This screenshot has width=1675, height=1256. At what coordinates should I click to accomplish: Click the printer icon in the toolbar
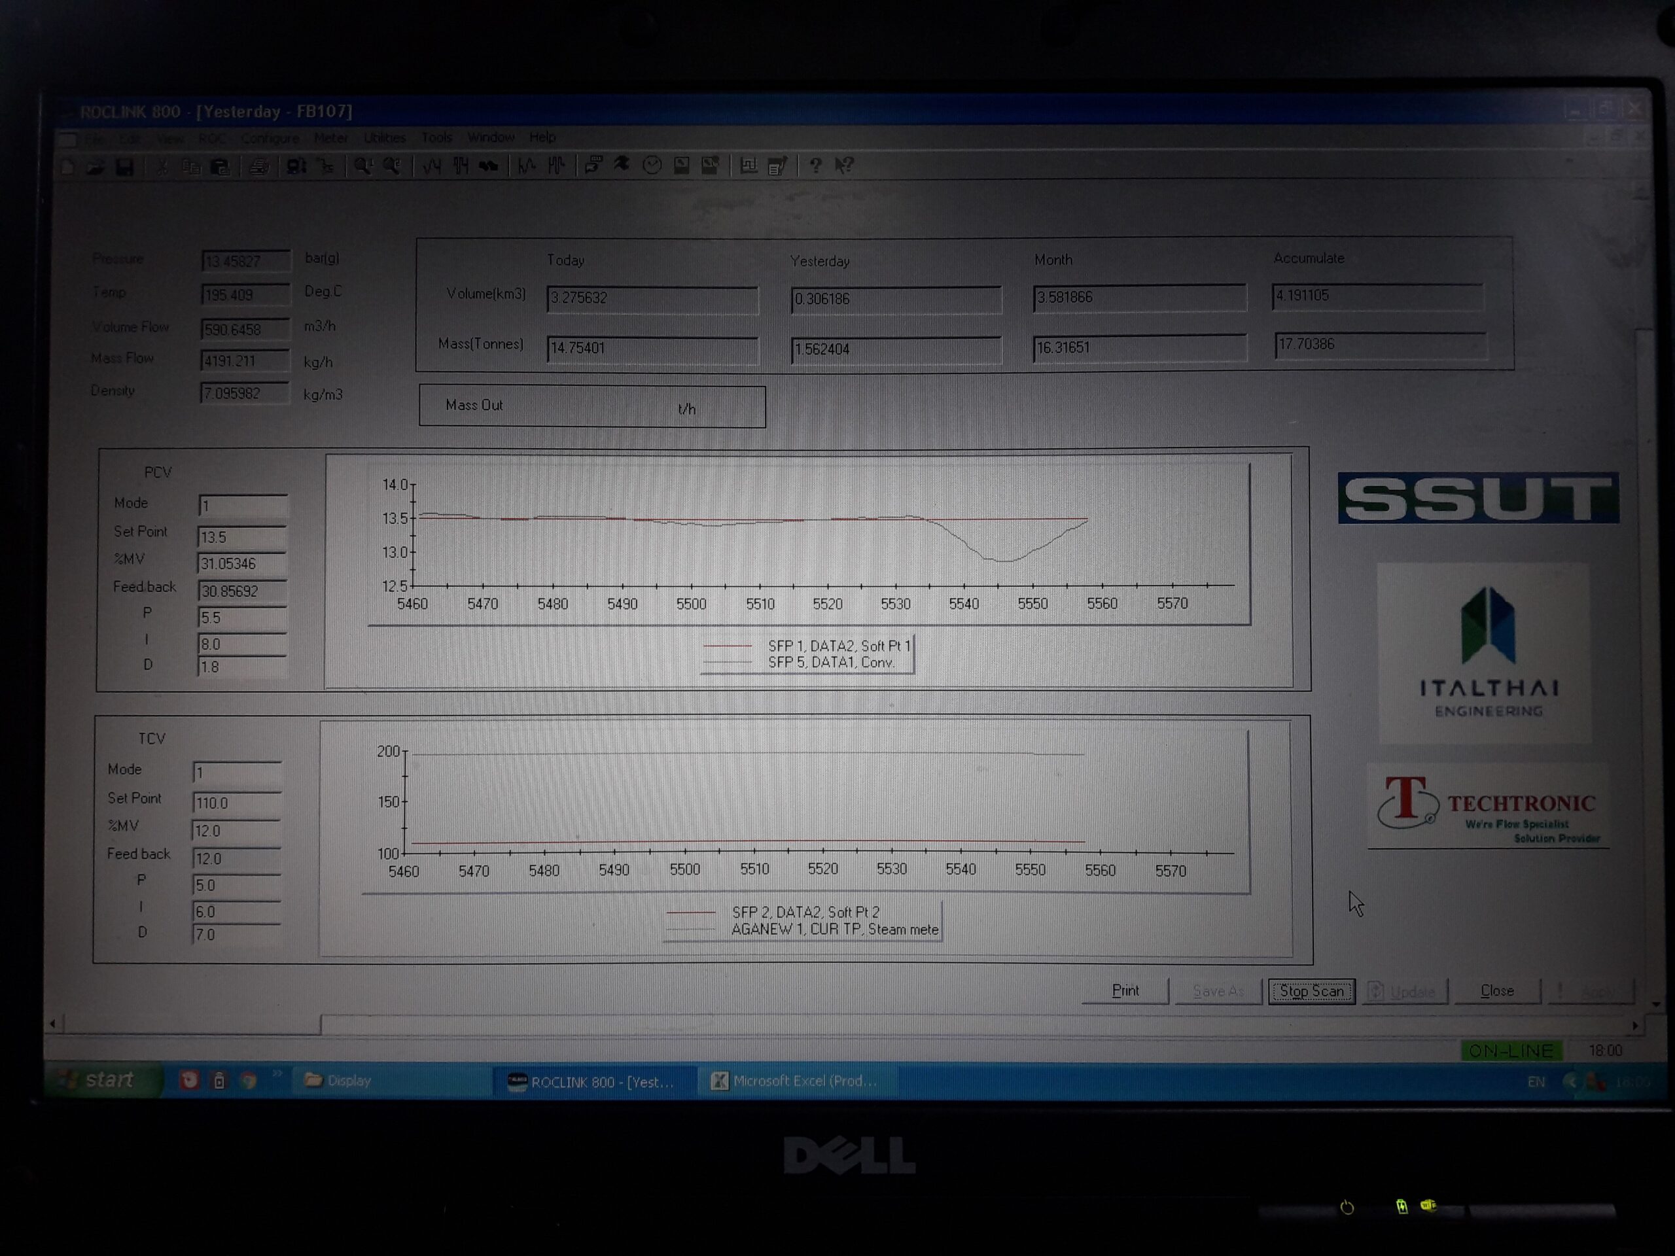pos(259,167)
